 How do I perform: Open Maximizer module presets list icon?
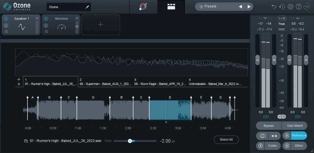click(46, 31)
